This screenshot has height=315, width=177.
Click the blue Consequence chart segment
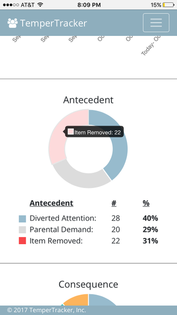101,300
